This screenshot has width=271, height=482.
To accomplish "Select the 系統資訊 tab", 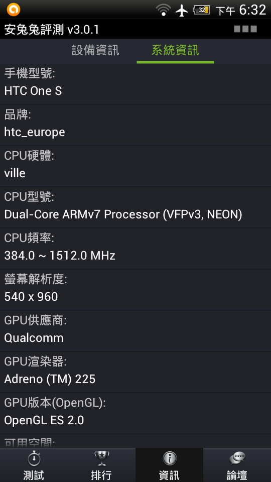I will (x=175, y=50).
